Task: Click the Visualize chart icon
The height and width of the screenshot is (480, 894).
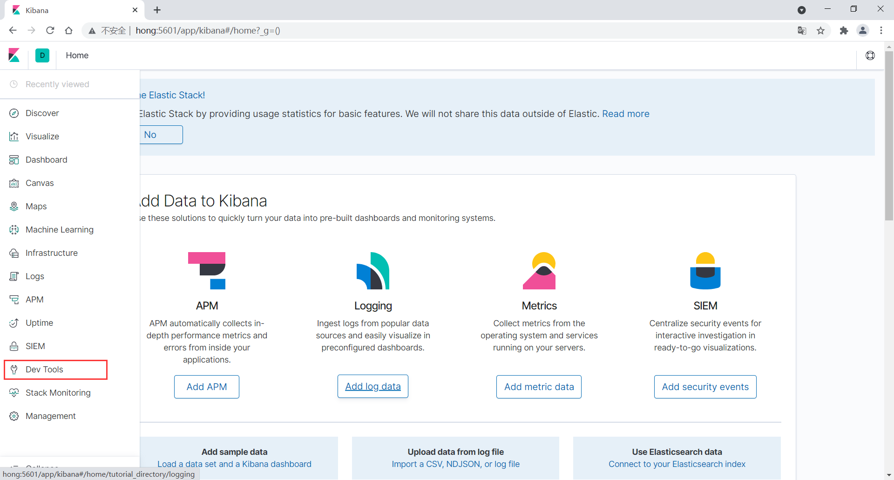Action: (14, 137)
